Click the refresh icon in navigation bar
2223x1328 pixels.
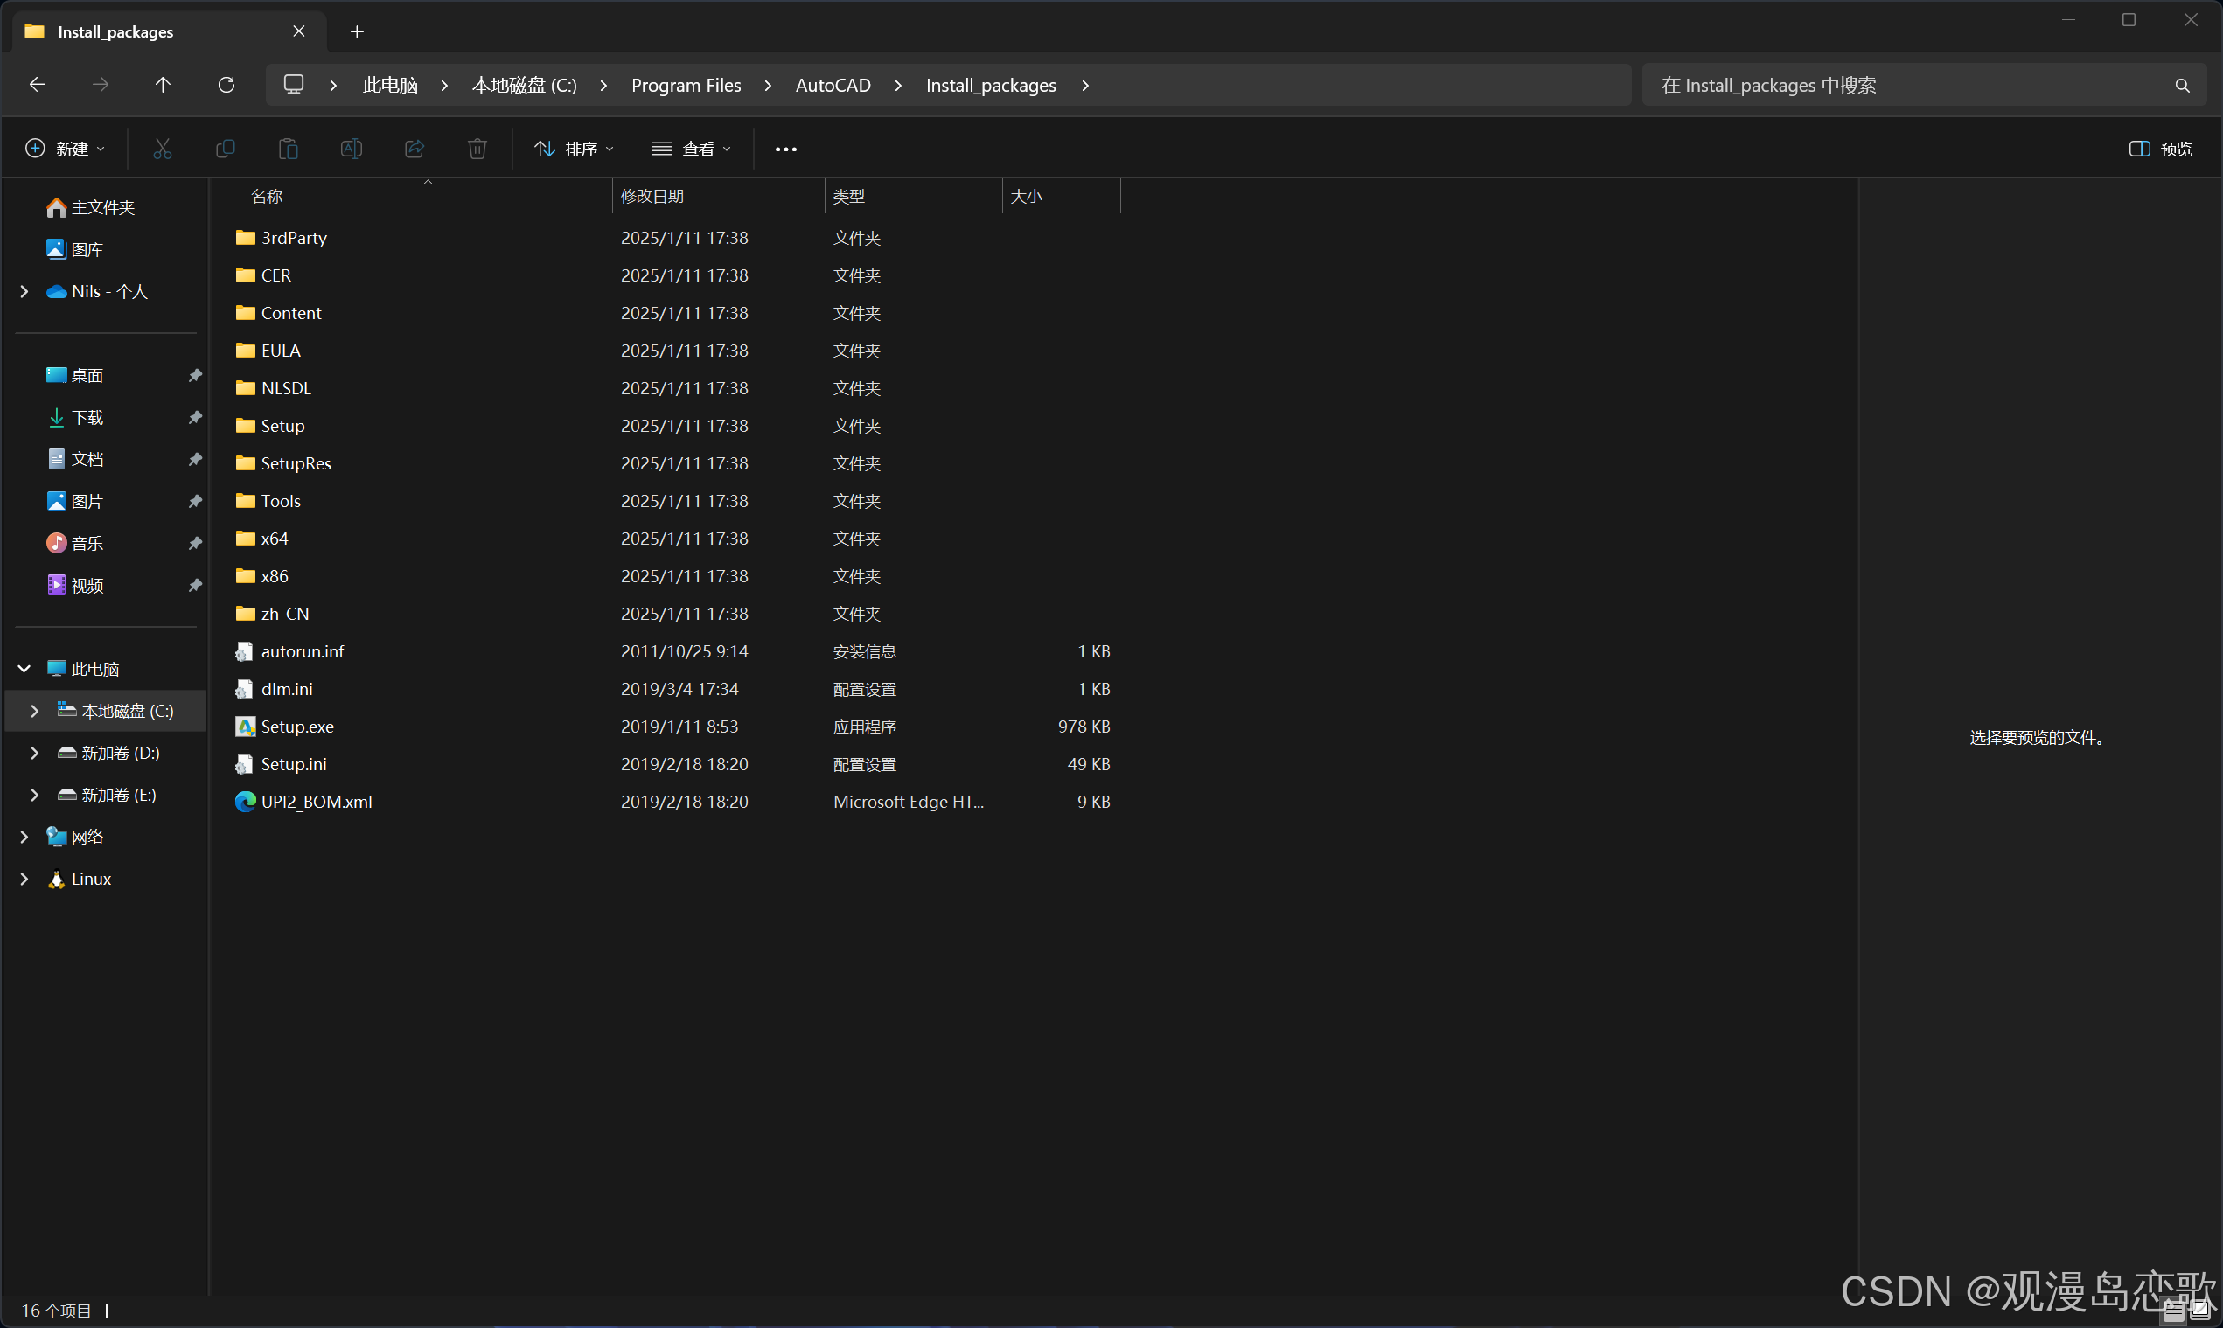click(226, 85)
